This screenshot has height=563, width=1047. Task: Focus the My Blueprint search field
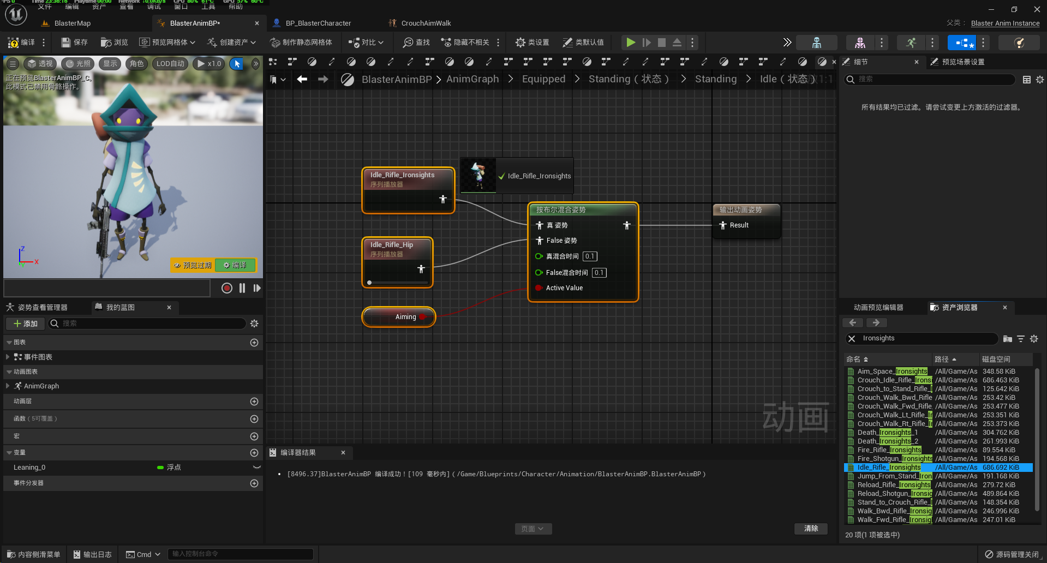(147, 324)
